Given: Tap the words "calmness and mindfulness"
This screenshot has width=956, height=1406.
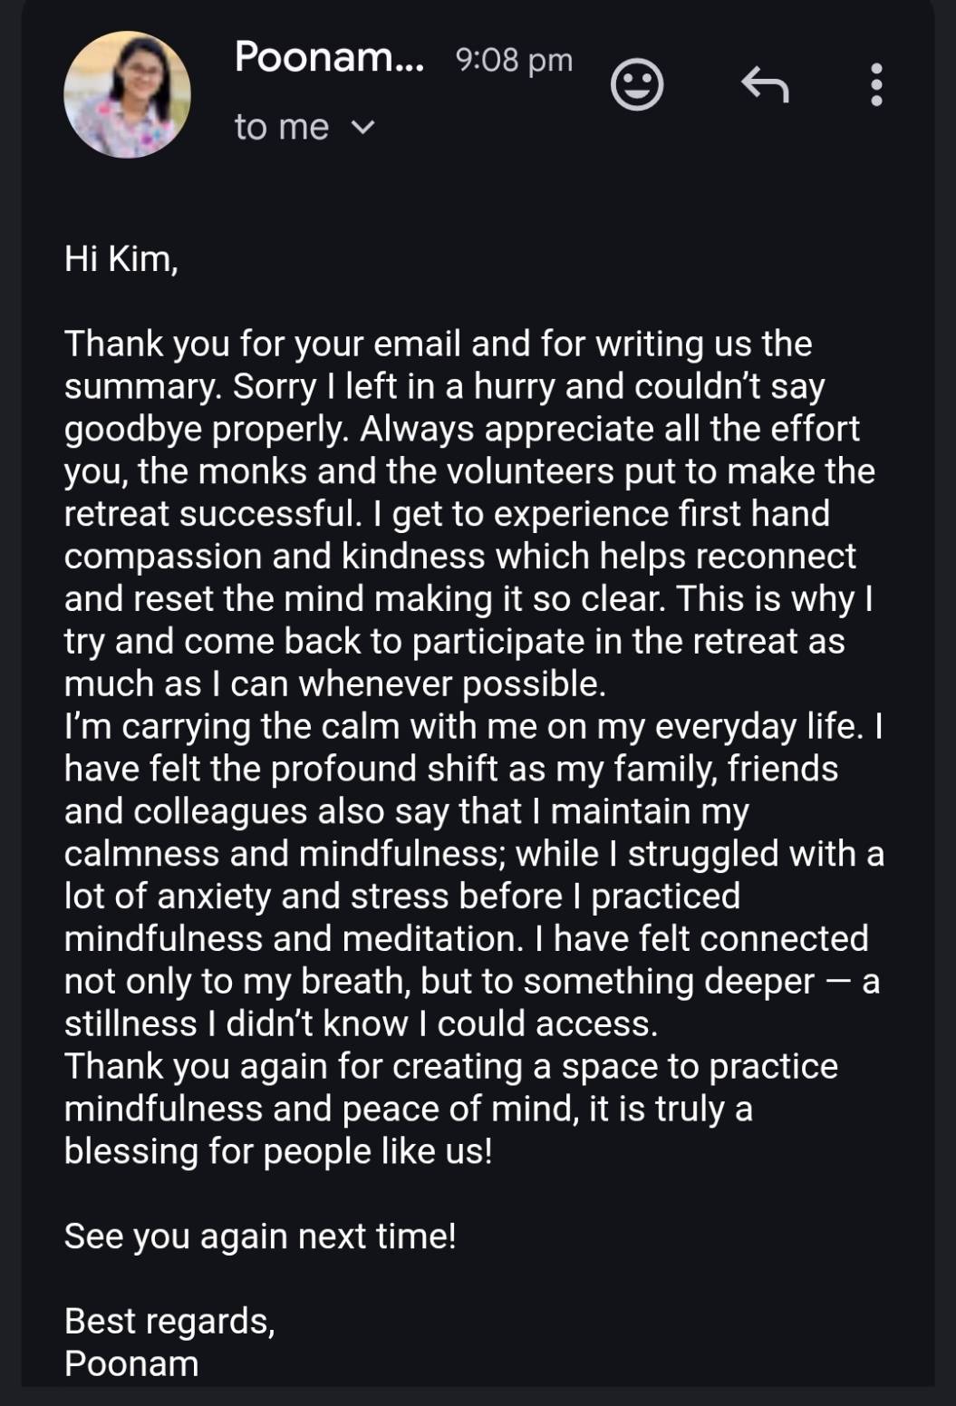Looking at the screenshot, I should 280,854.
